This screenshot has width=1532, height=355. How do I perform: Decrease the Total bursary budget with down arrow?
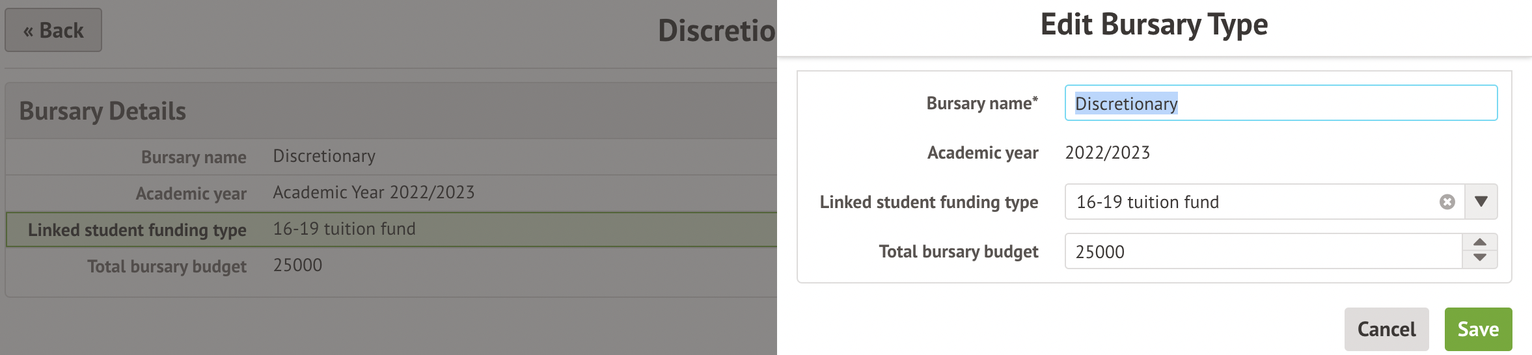click(1480, 259)
